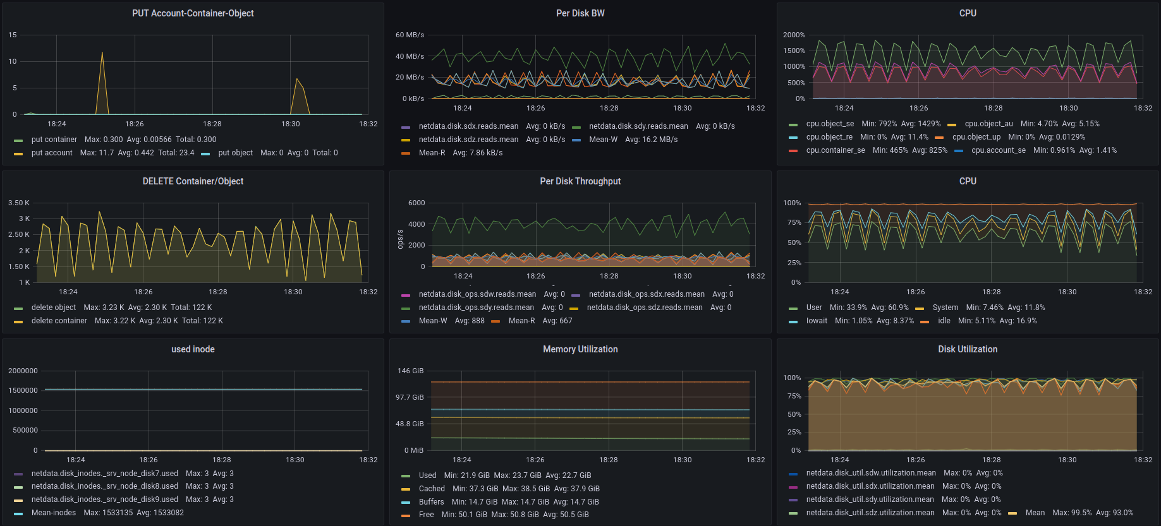Screen dimensions: 1161x526
Task: Select netdata.disk_util.sdw.utilization.mean legend entry
Action: (x=870, y=473)
